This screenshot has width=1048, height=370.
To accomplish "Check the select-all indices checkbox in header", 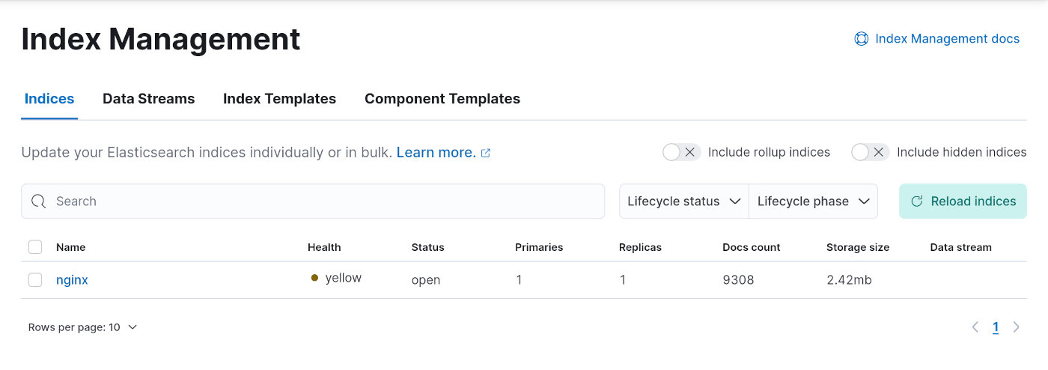I will point(35,247).
